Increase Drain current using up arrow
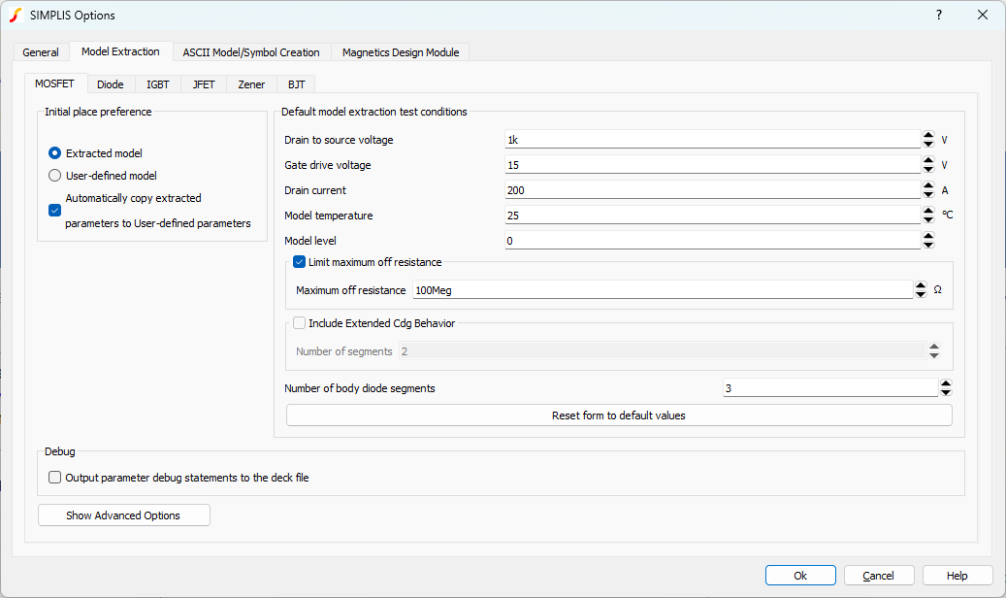Screen dimensions: 1006x598 pos(928,185)
